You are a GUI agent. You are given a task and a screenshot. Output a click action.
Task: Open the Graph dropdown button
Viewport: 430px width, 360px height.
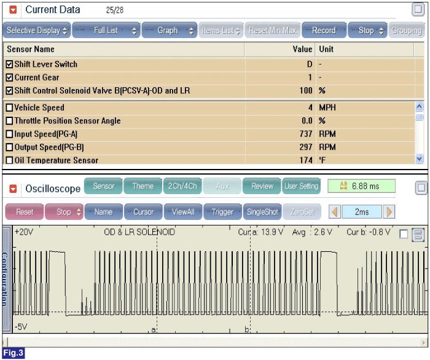pos(169,30)
